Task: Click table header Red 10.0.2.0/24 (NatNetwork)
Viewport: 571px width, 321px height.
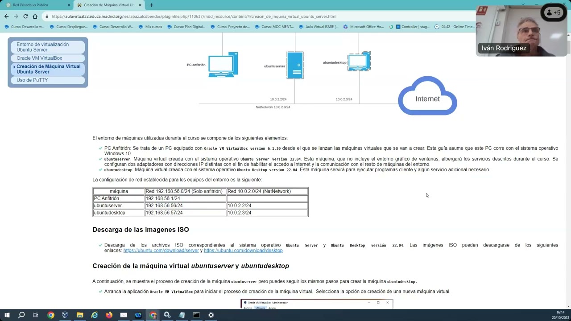Action: tap(267, 191)
